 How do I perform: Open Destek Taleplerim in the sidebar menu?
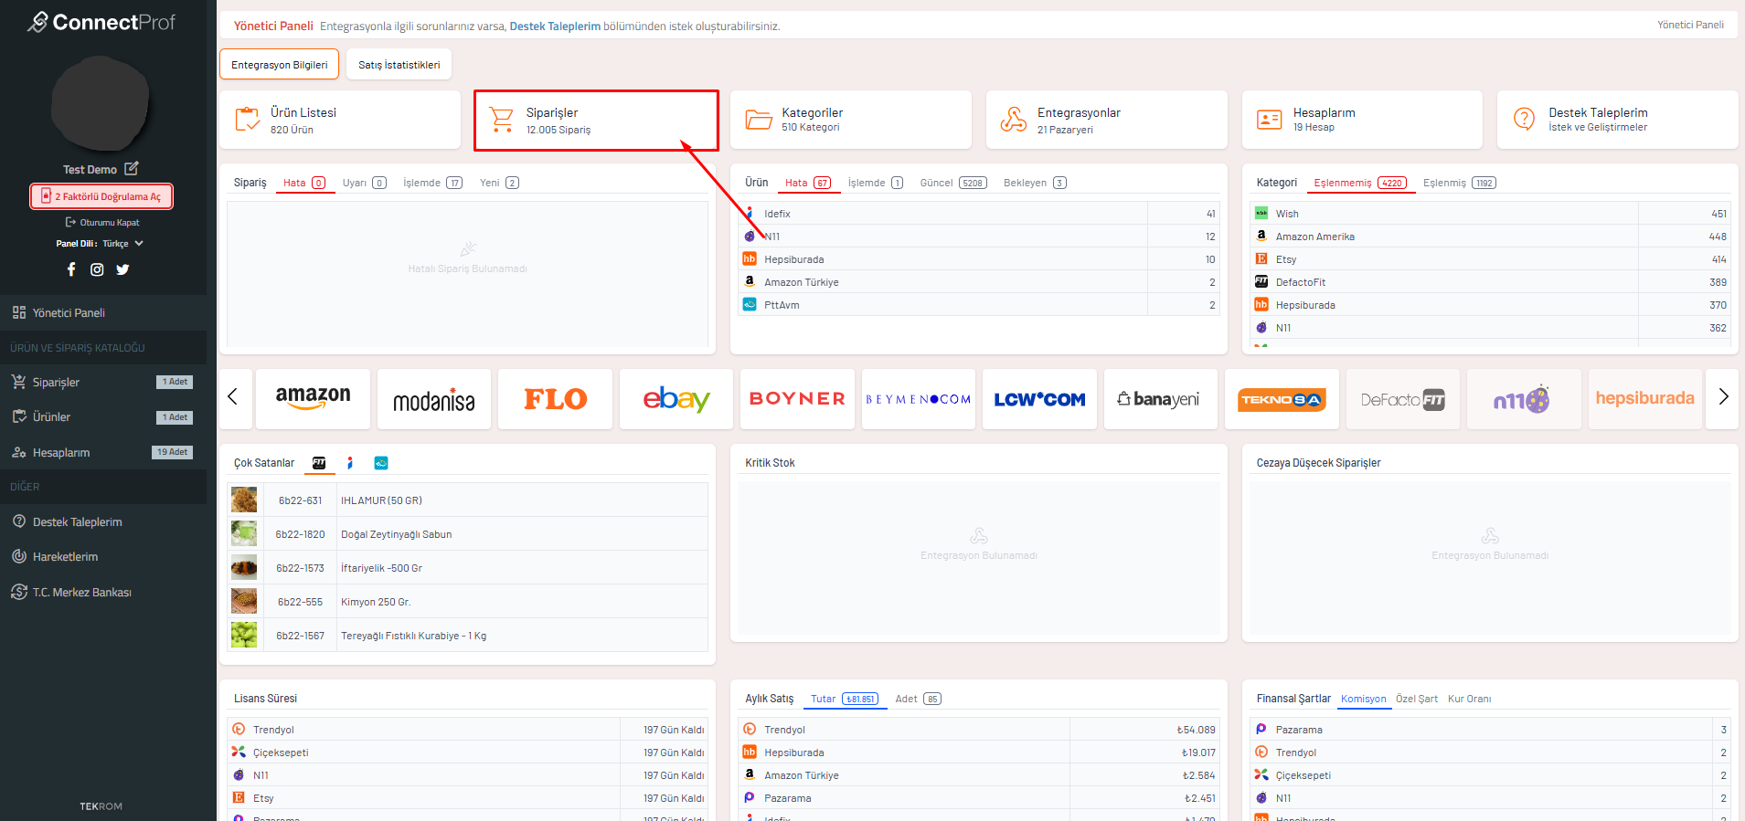[103, 521]
